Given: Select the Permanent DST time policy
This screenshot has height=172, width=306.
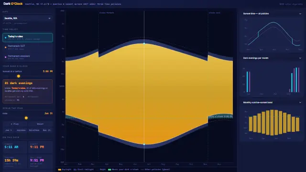Looking at the screenshot, I should [x=28, y=47].
